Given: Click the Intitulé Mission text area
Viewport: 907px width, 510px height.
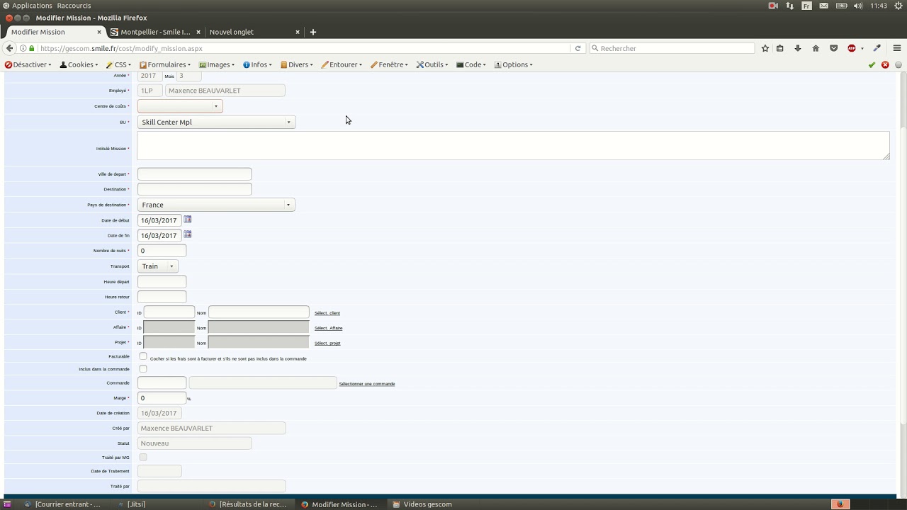Looking at the screenshot, I should click(512, 146).
